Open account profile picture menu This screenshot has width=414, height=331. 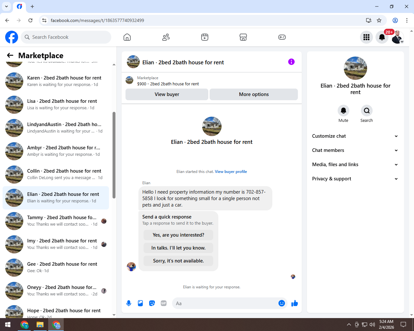click(398, 37)
